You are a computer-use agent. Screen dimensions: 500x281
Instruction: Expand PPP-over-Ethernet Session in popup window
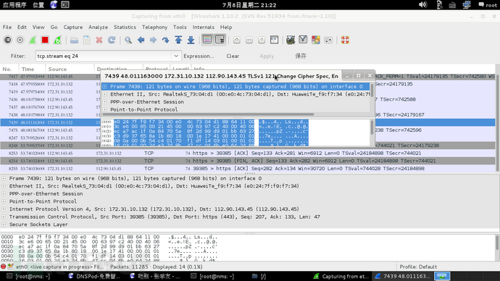(x=104, y=102)
